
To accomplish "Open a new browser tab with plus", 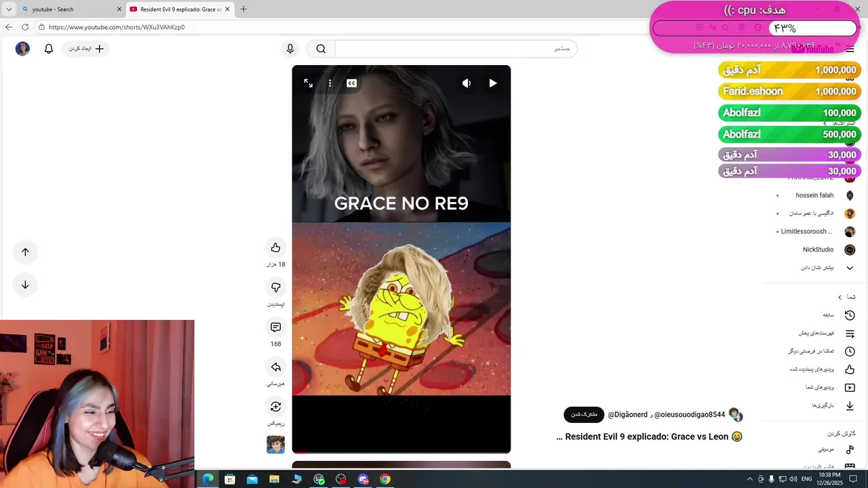I will tap(243, 9).
